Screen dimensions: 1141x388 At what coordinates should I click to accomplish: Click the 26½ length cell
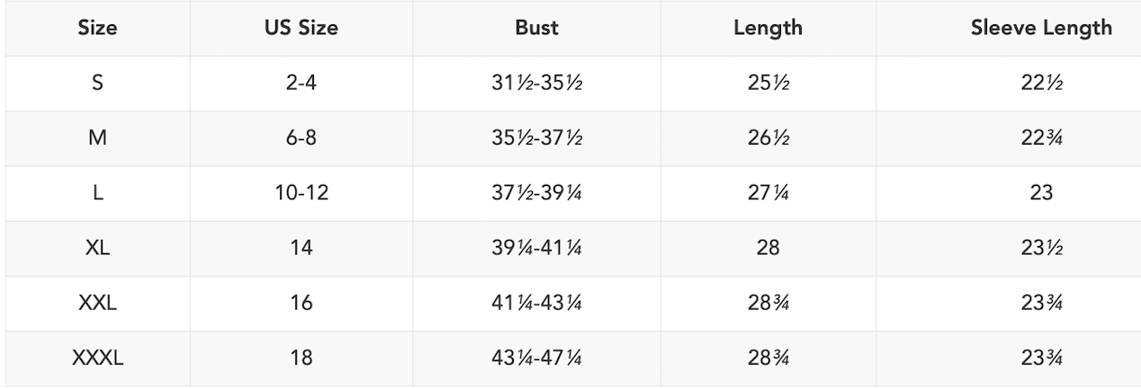(768, 138)
